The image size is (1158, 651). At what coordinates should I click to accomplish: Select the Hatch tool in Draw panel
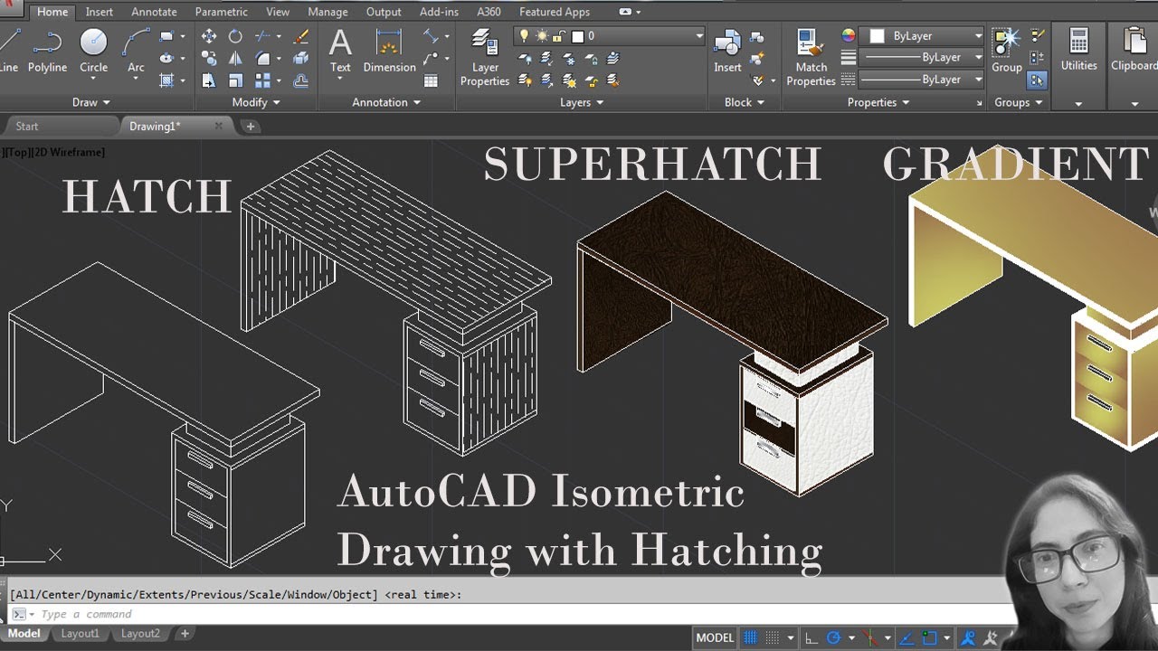[166, 80]
